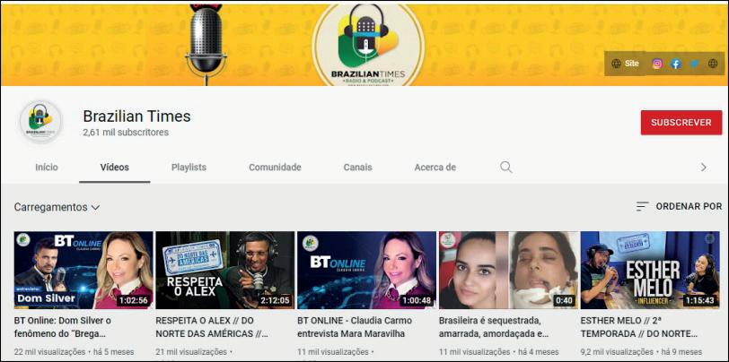
Task: Play the ESTHER MELO Influencer thumbnail
Action: (x=650, y=270)
